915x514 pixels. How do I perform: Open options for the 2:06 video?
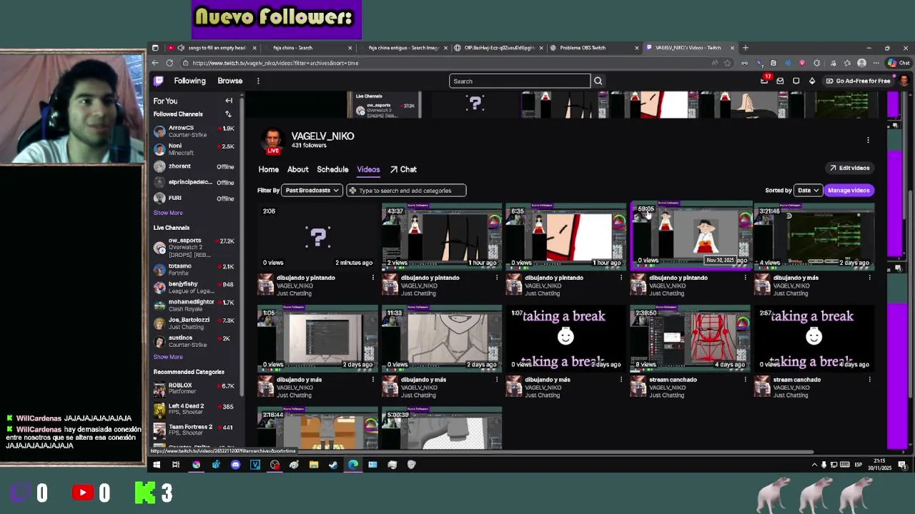[x=372, y=278]
